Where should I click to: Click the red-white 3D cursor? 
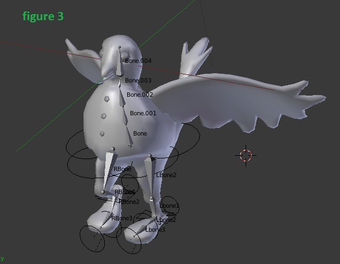(x=246, y=155)
